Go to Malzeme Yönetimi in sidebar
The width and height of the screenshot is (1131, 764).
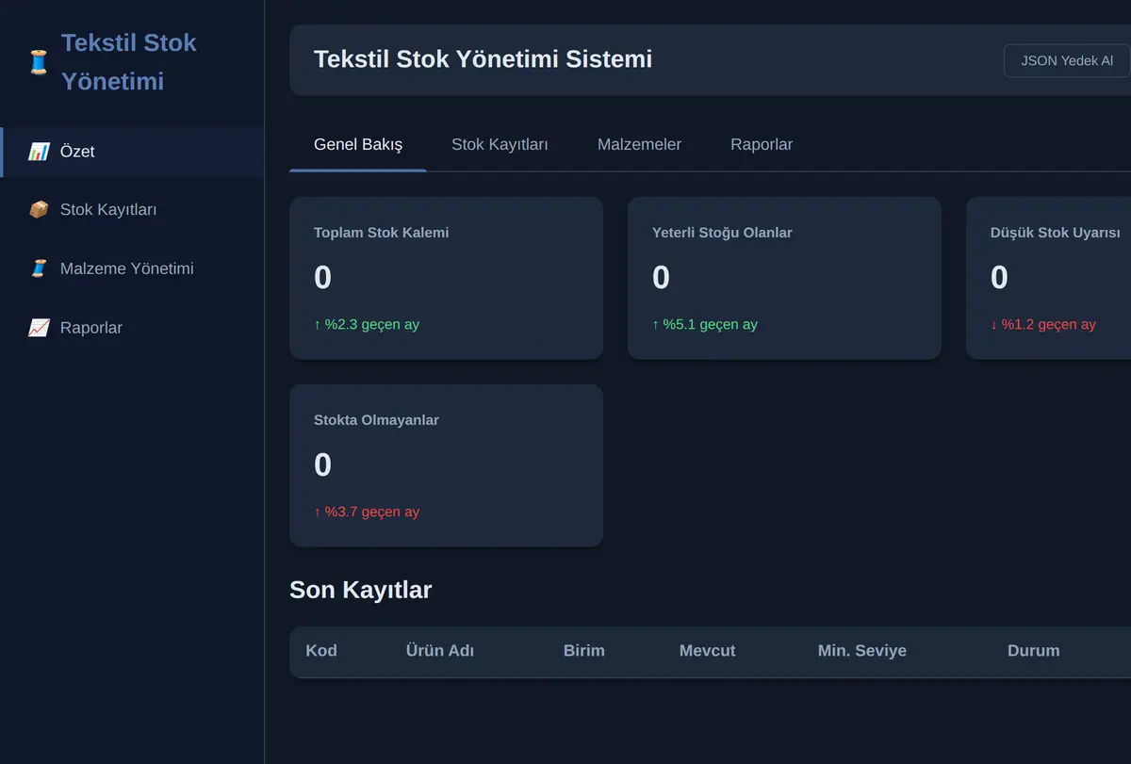(132, 268)
